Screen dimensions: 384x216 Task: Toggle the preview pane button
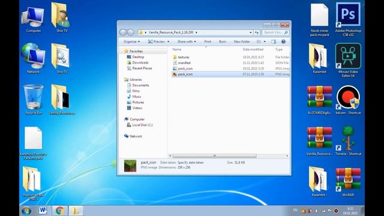click(x=274, y=41)
